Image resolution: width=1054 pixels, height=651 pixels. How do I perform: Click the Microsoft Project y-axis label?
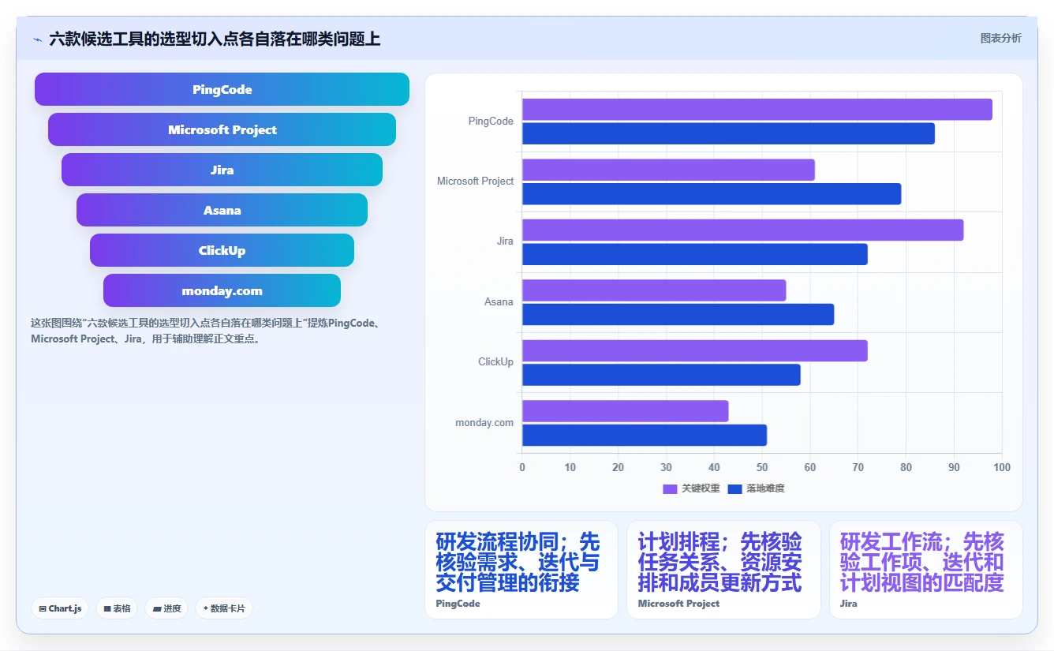(475, 181)
